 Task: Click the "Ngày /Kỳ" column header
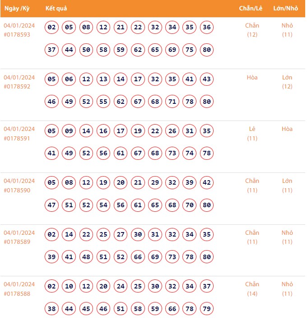click(17, 9)
